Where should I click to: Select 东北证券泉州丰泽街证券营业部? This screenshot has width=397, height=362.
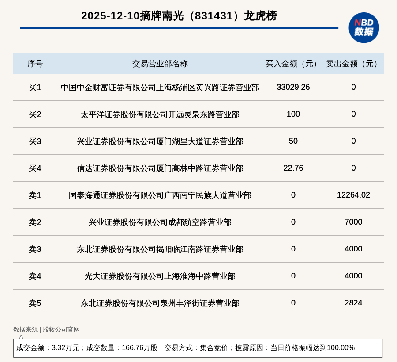tap(160, 303)
